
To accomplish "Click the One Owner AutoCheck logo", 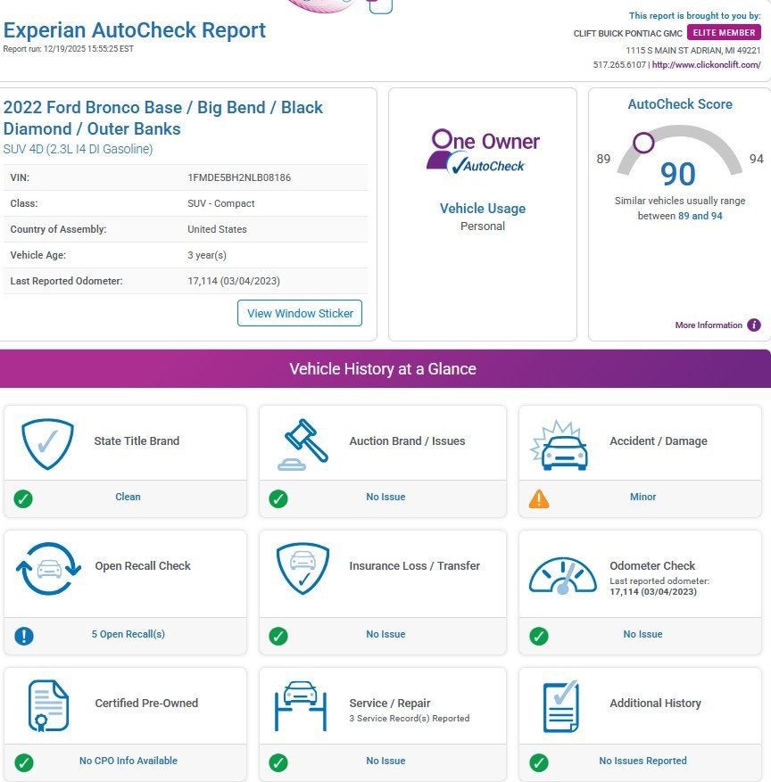I will click(x=483, y=152).
